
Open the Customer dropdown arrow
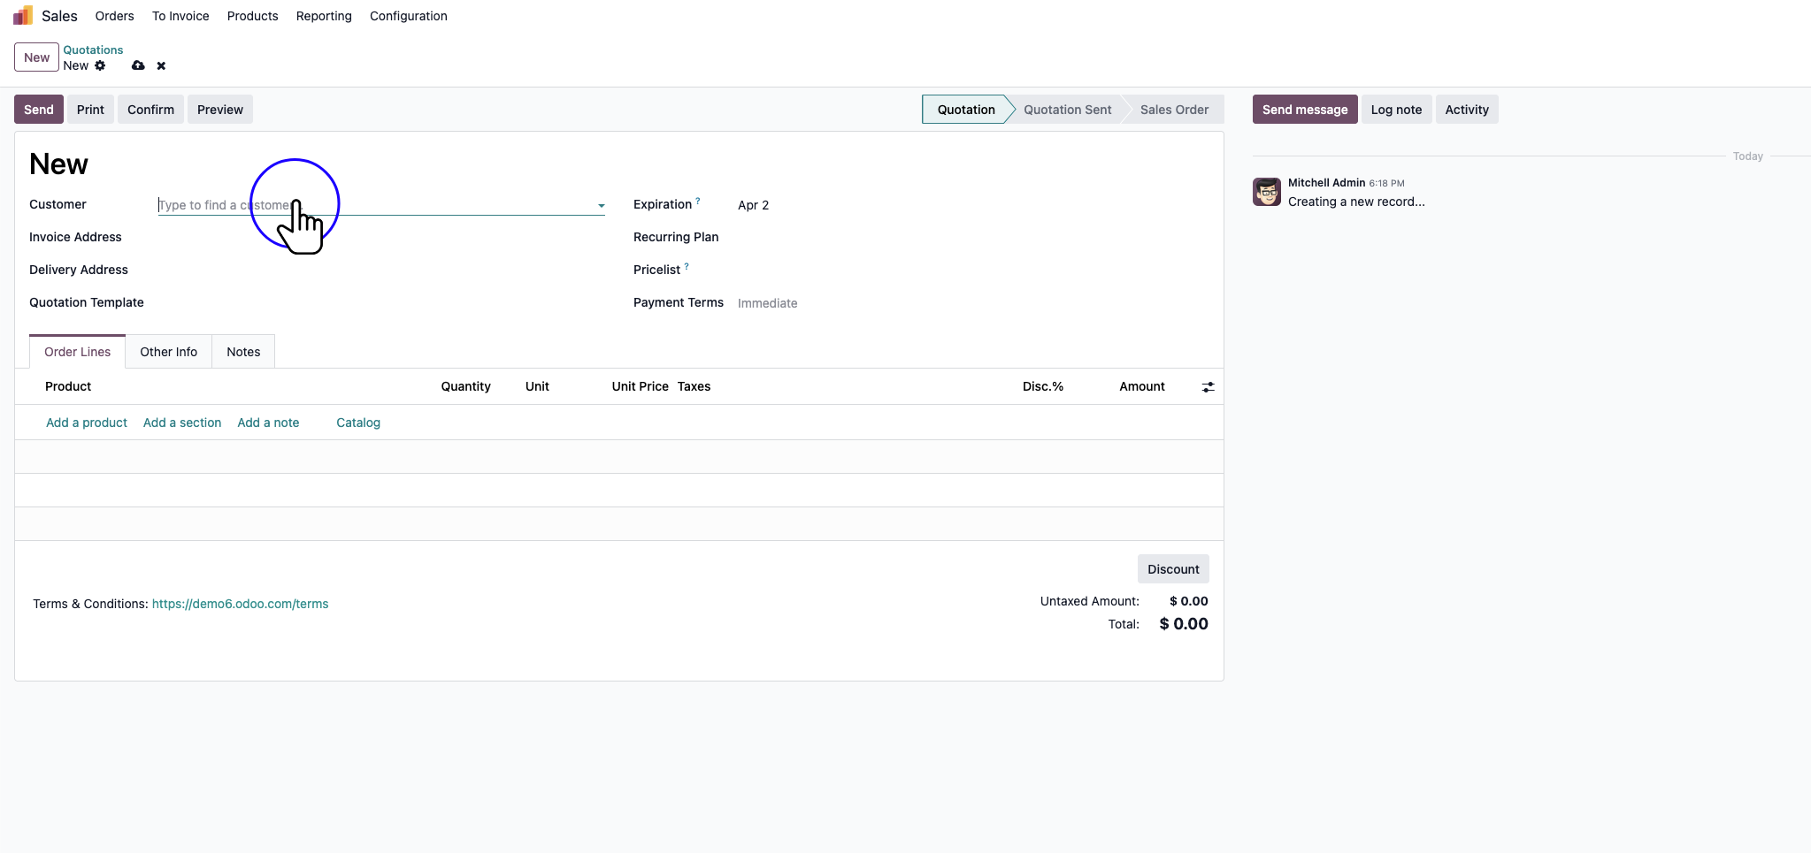(x=601, y=205)
